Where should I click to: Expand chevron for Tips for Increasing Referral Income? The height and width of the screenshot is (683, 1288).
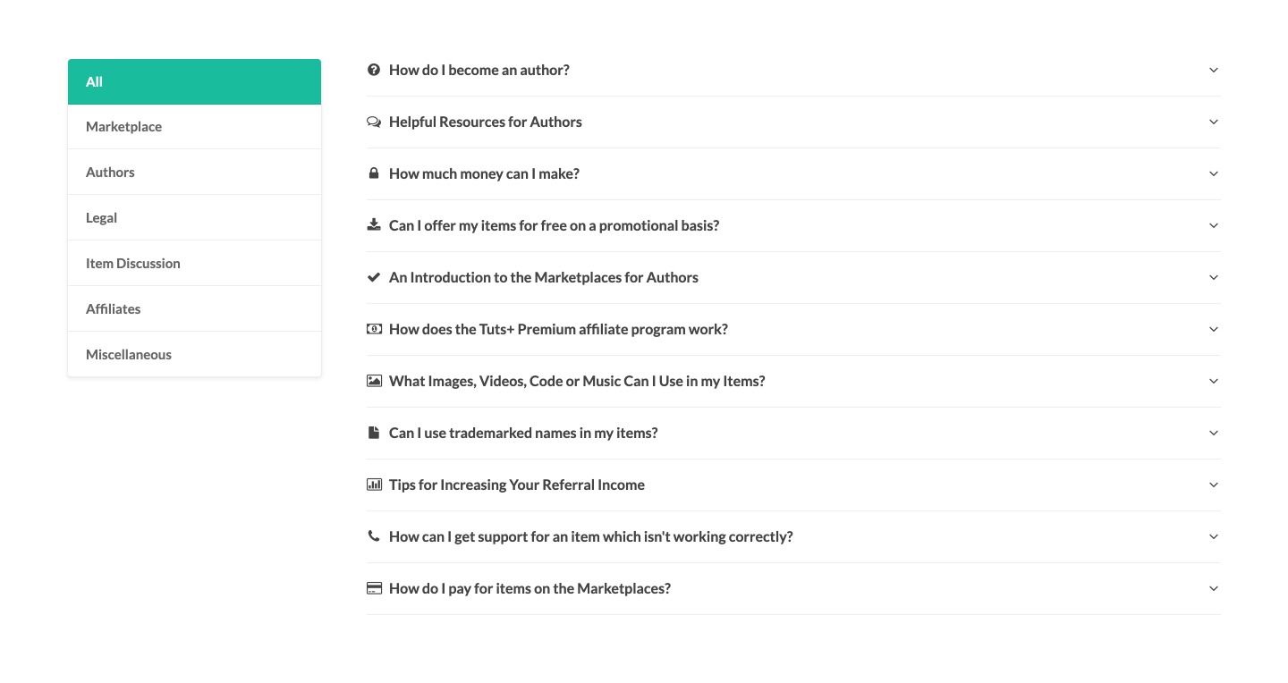1214,485
